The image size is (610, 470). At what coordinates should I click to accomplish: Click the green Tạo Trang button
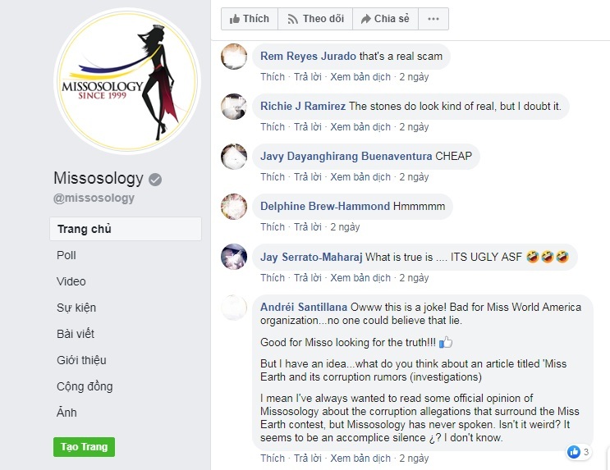pyautogui.click(x=84, y=447)
